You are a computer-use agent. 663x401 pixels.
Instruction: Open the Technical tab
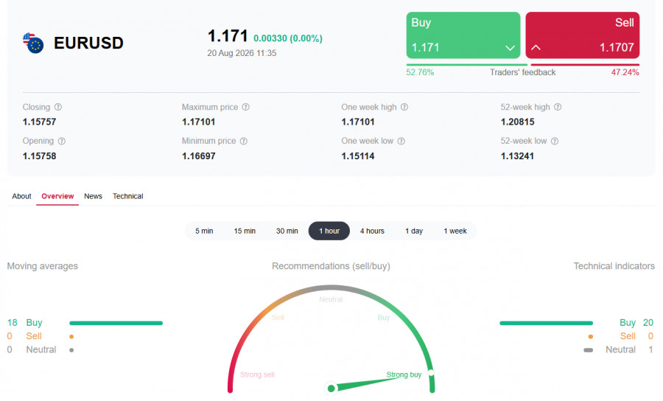(x=127, y=196)
